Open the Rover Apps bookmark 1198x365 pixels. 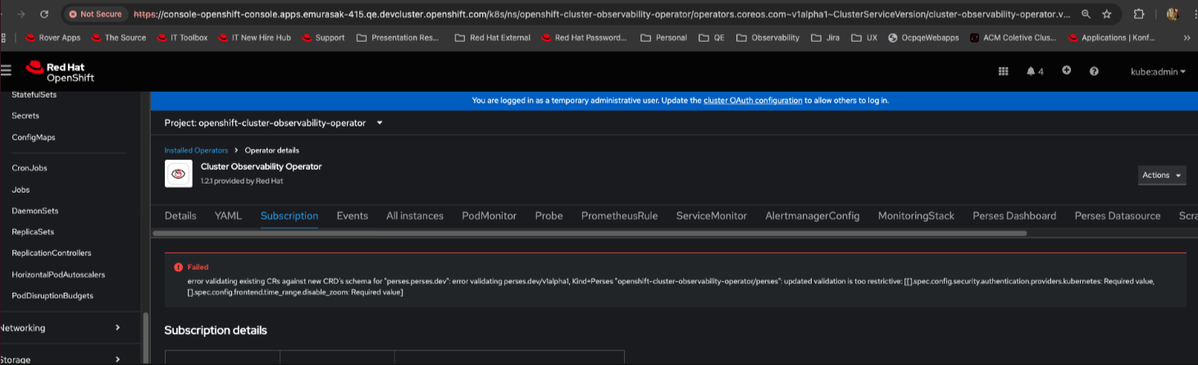coord(52,38)
